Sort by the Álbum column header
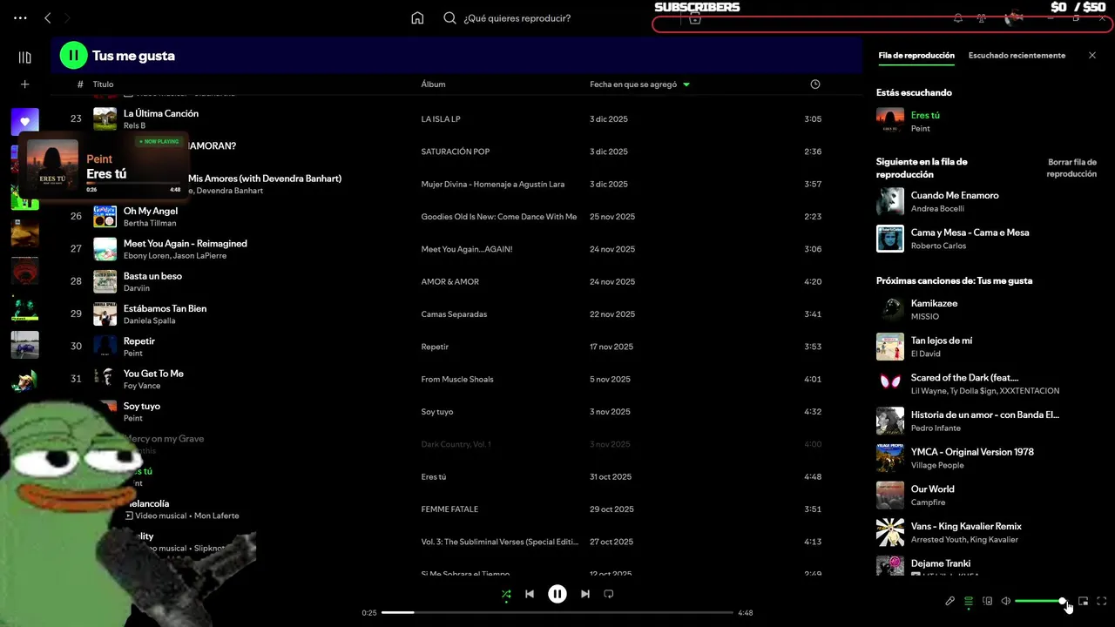 click(x=433, y=84)
